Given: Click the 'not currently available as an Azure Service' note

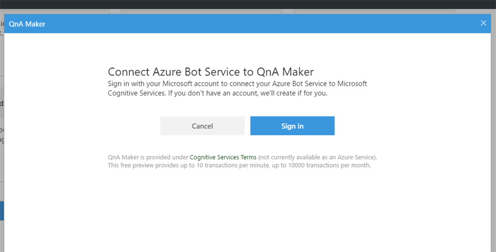Looking at the screenshot, I should (317, 157).
